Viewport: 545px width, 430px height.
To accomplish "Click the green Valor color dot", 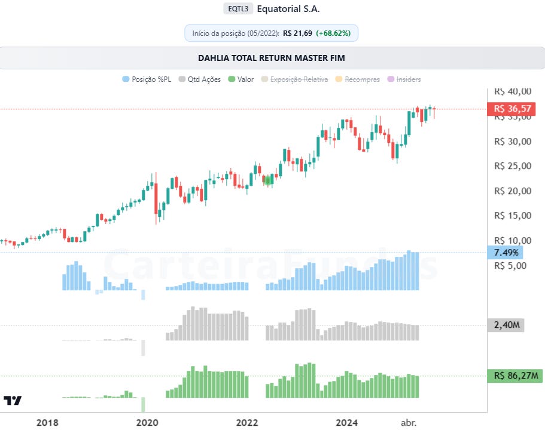I will pos(232,79).
